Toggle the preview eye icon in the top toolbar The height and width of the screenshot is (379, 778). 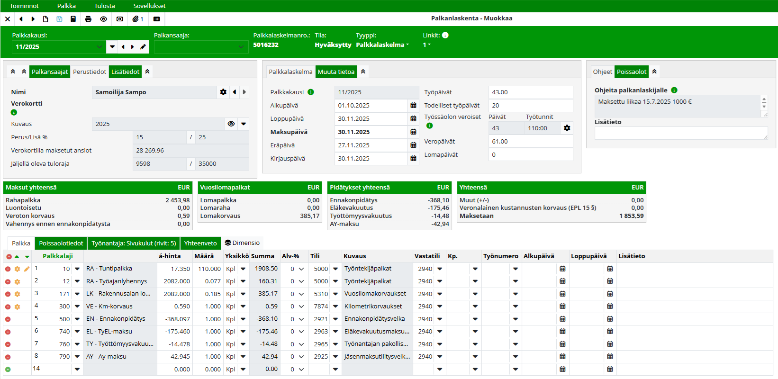(103, 19)
